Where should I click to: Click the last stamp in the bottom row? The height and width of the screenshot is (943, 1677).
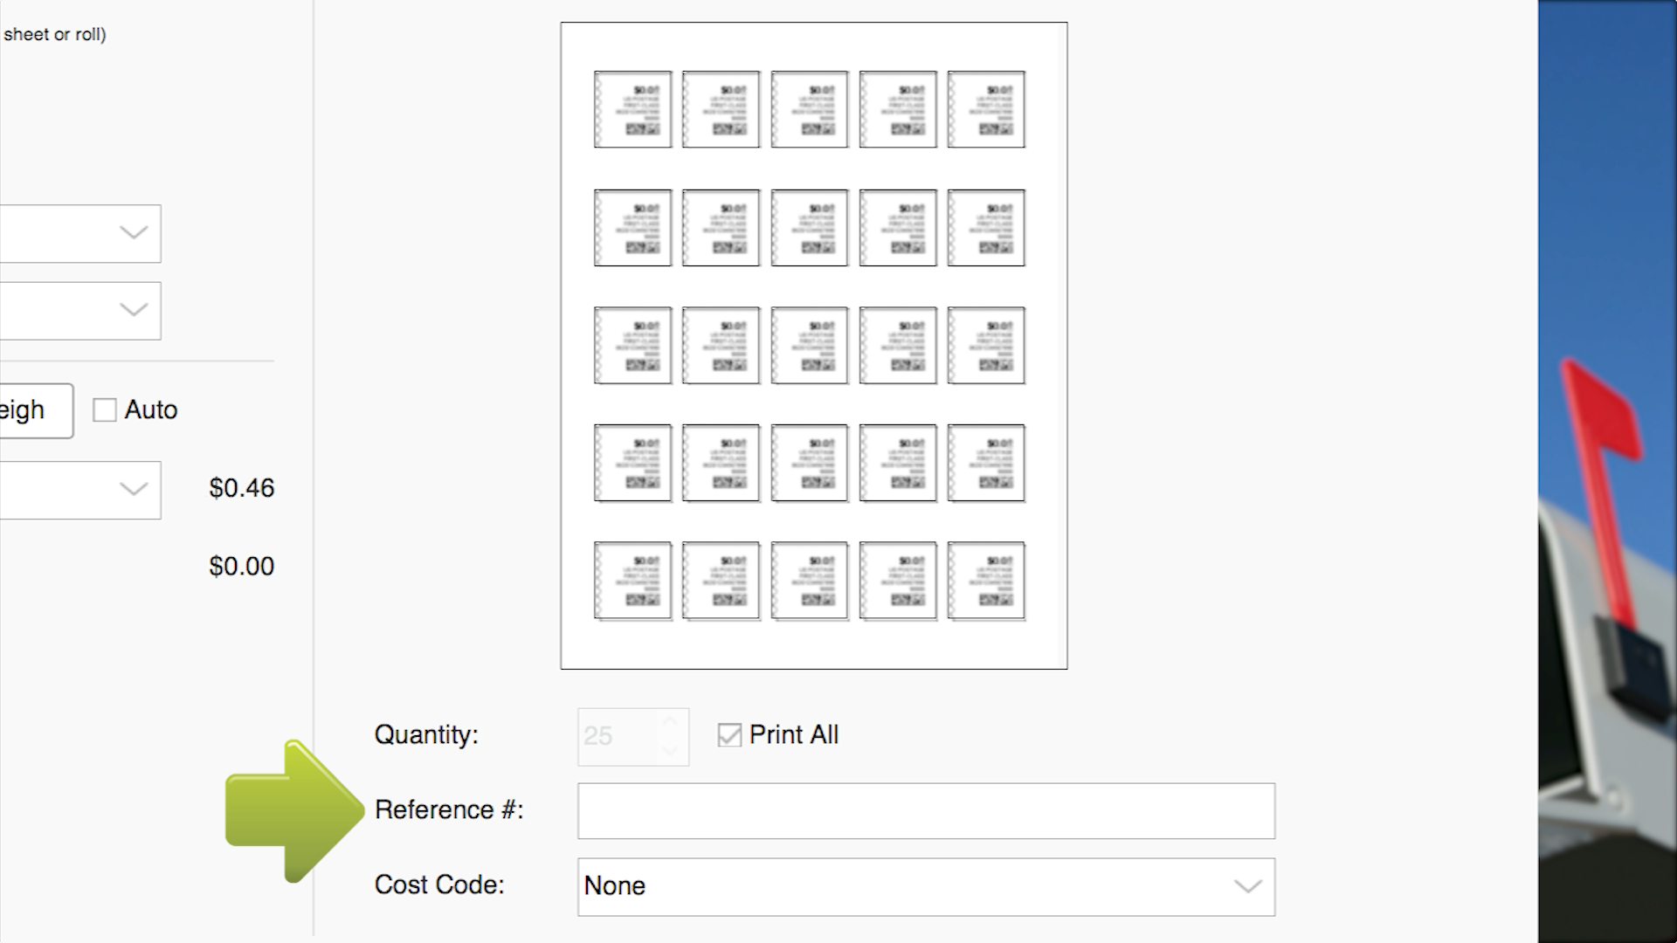(986, 580)
